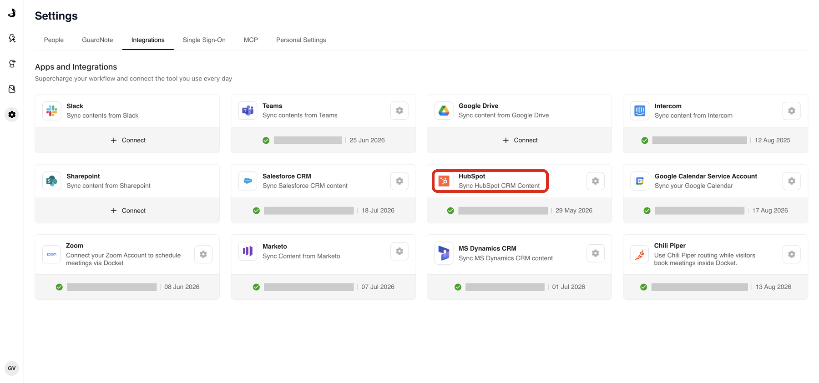The image size is (819, 383).
Task: Click the Teams connected green checkmark
Action: click(x=266, y=141)
